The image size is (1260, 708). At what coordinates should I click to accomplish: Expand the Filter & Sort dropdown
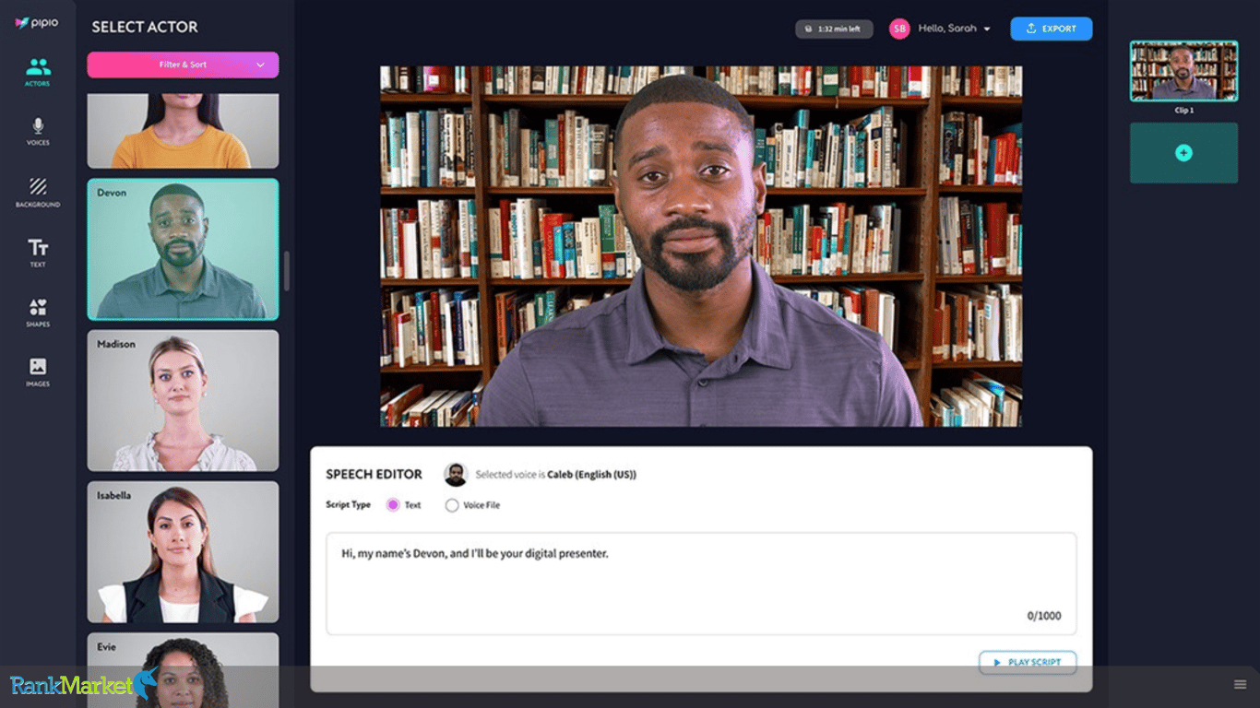[183, 65]
